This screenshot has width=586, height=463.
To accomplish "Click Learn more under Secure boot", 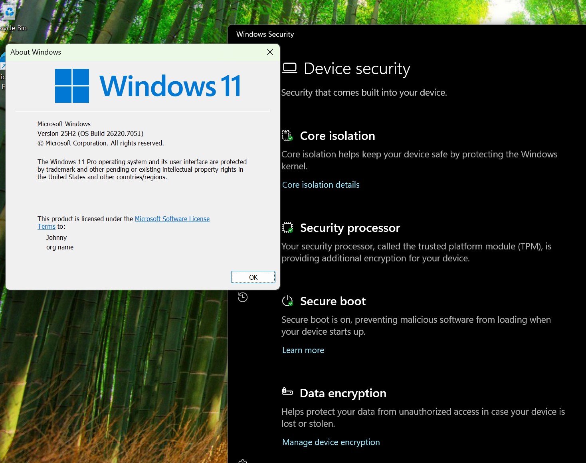I will pos(303,350).
